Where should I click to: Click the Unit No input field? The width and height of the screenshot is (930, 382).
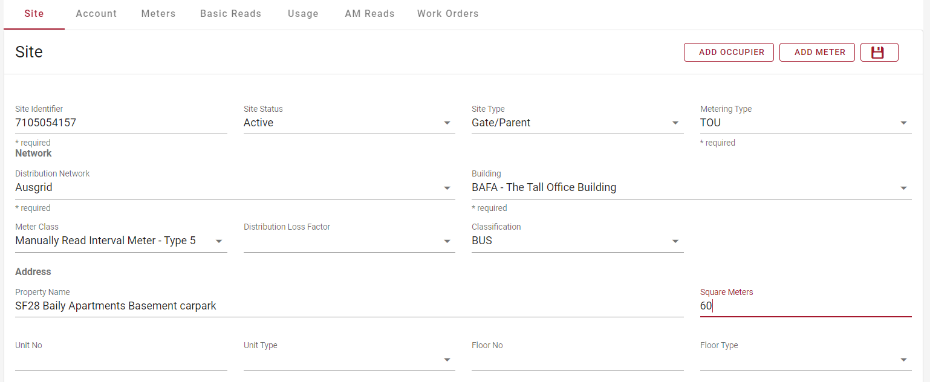pyautogui.click(x=120, y=360)
